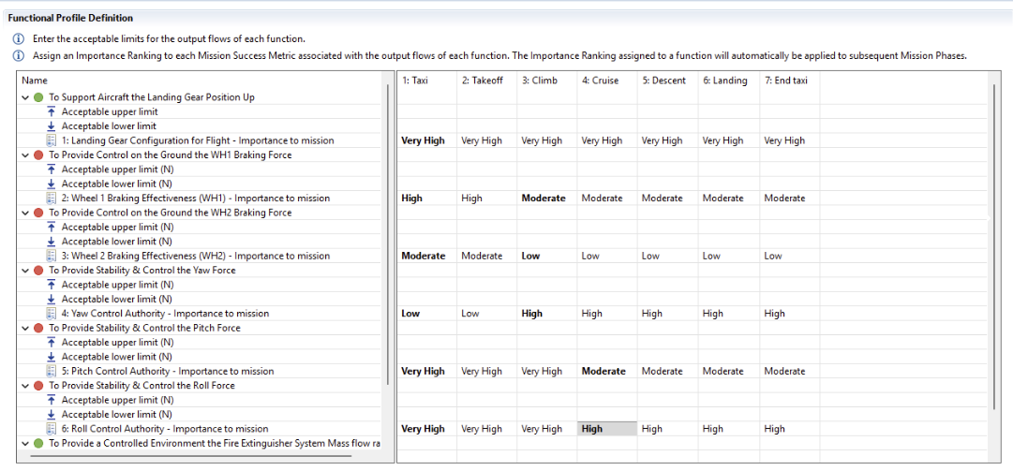
Task: Click upper limit arrow icon under WH1 Braking
Action: pyautogui.click(x=52, y=169)
